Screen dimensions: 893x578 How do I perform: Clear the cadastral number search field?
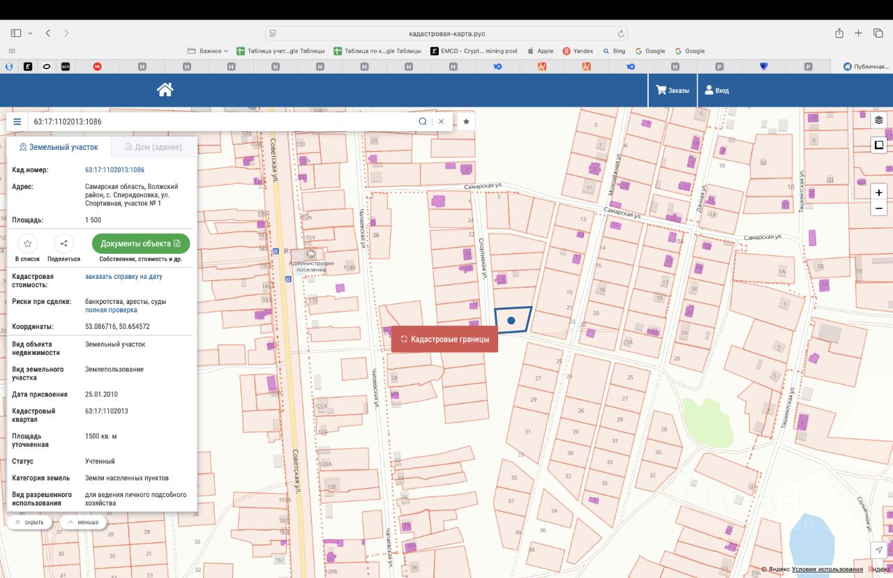pos(441,121)
